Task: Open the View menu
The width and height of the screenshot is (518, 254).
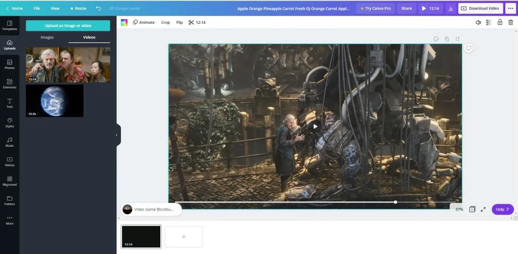Action: click(x=55, y=8)
